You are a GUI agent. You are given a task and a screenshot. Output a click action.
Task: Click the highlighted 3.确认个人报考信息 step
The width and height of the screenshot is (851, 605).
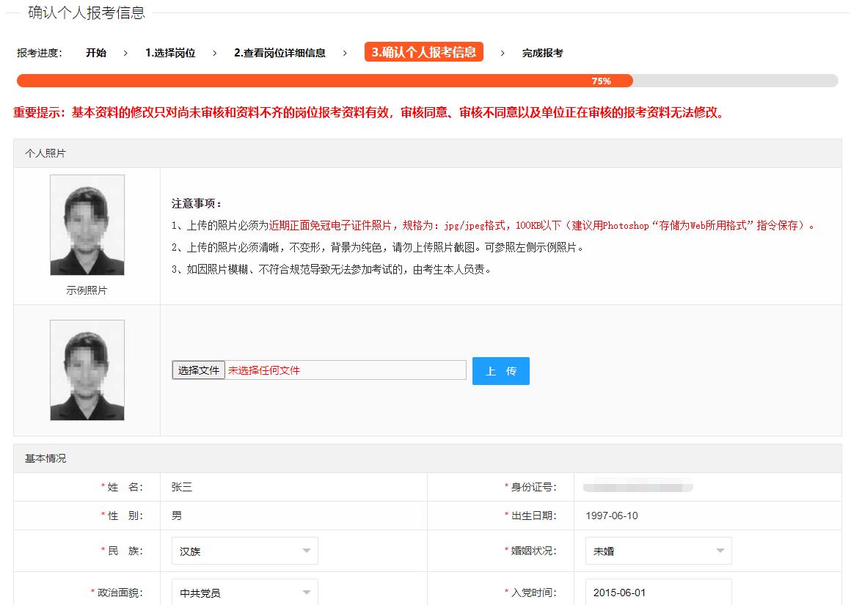point(423,51)
